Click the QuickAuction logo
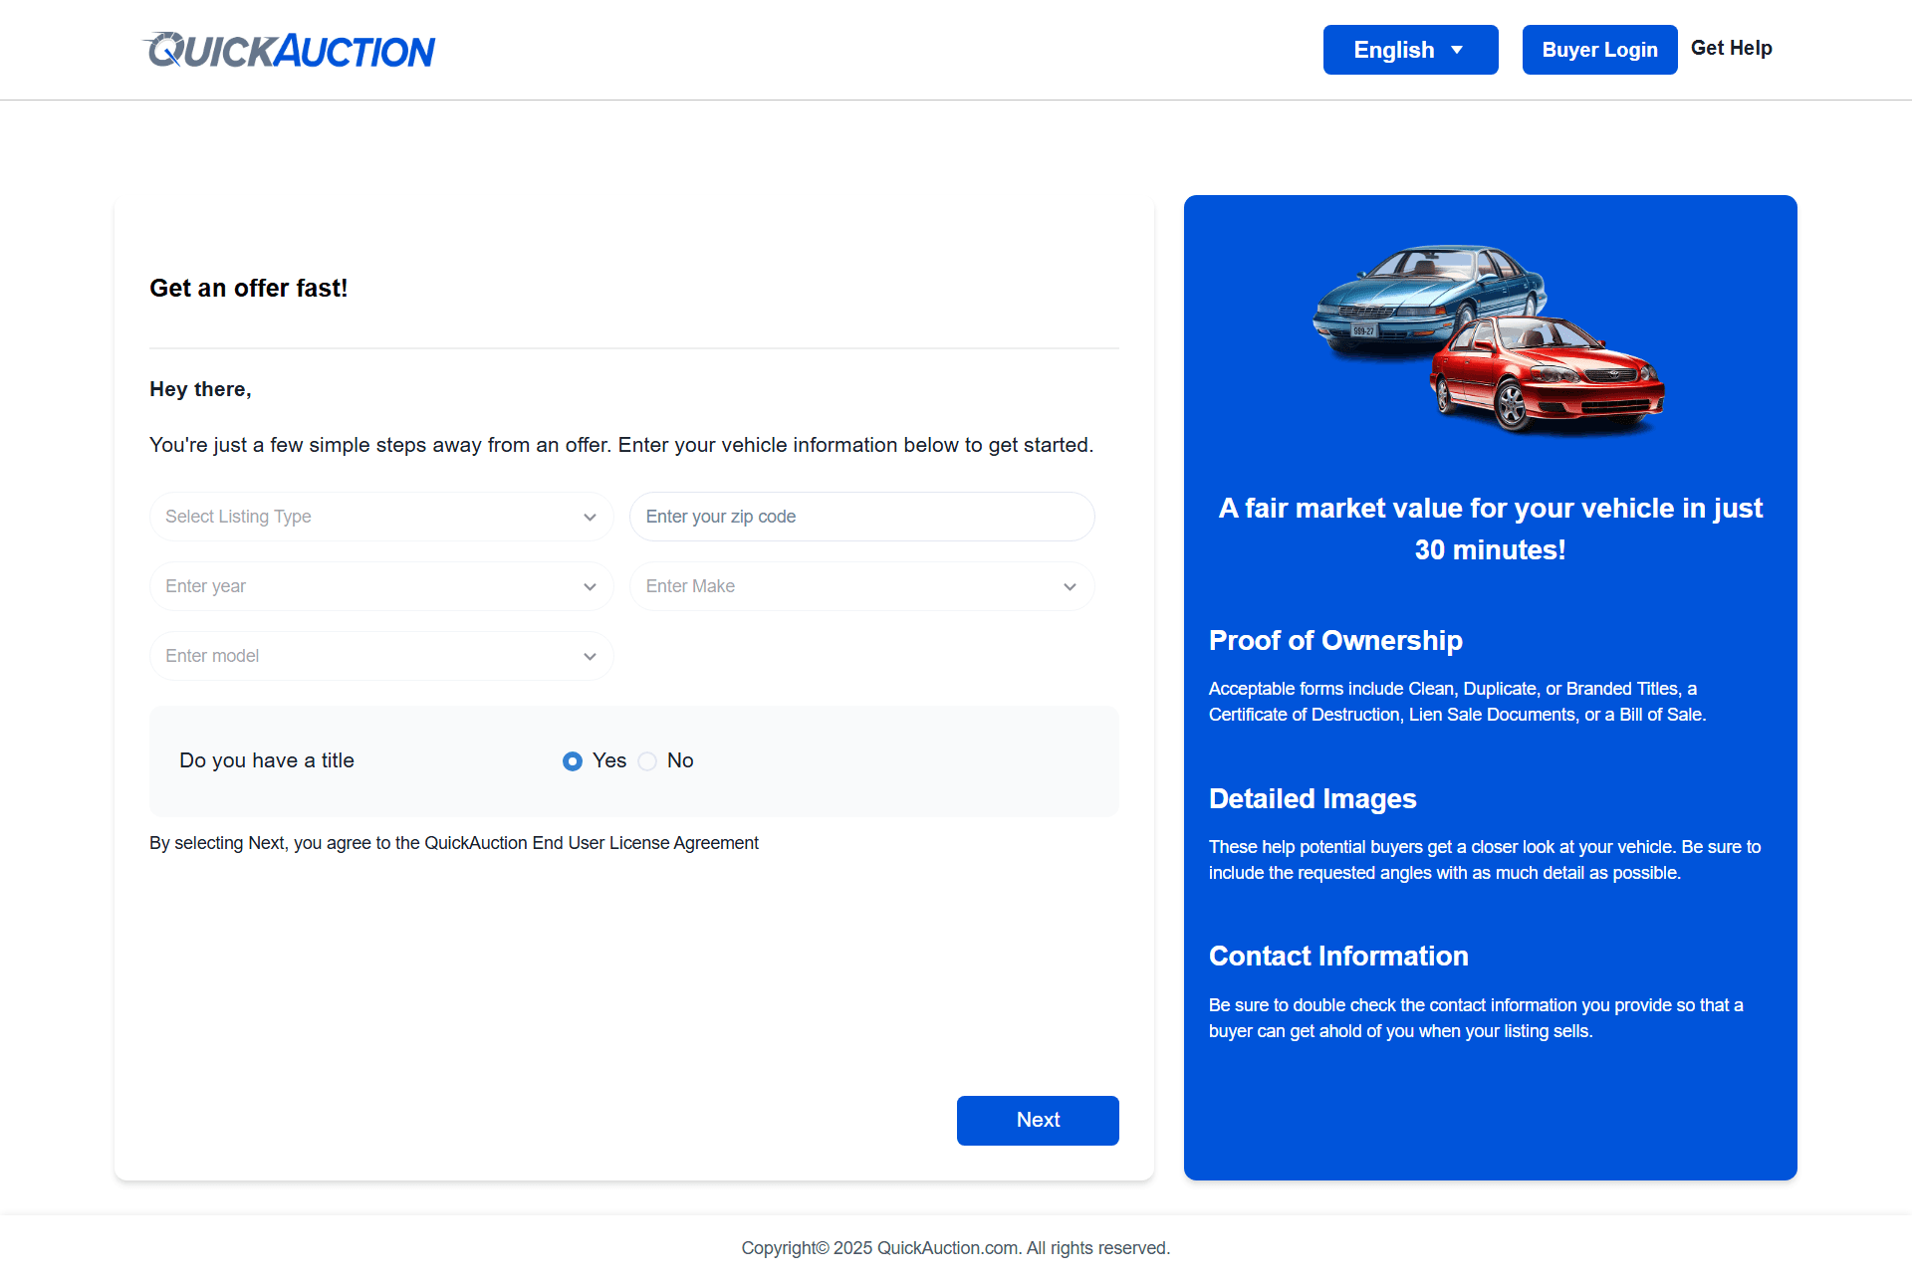The image size is (1912, 1281). coord(289,49)
